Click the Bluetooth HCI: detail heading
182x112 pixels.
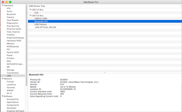pos(36,75)
